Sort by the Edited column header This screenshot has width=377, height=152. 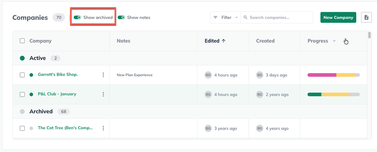pyautogui.click(x=212, y=41)
